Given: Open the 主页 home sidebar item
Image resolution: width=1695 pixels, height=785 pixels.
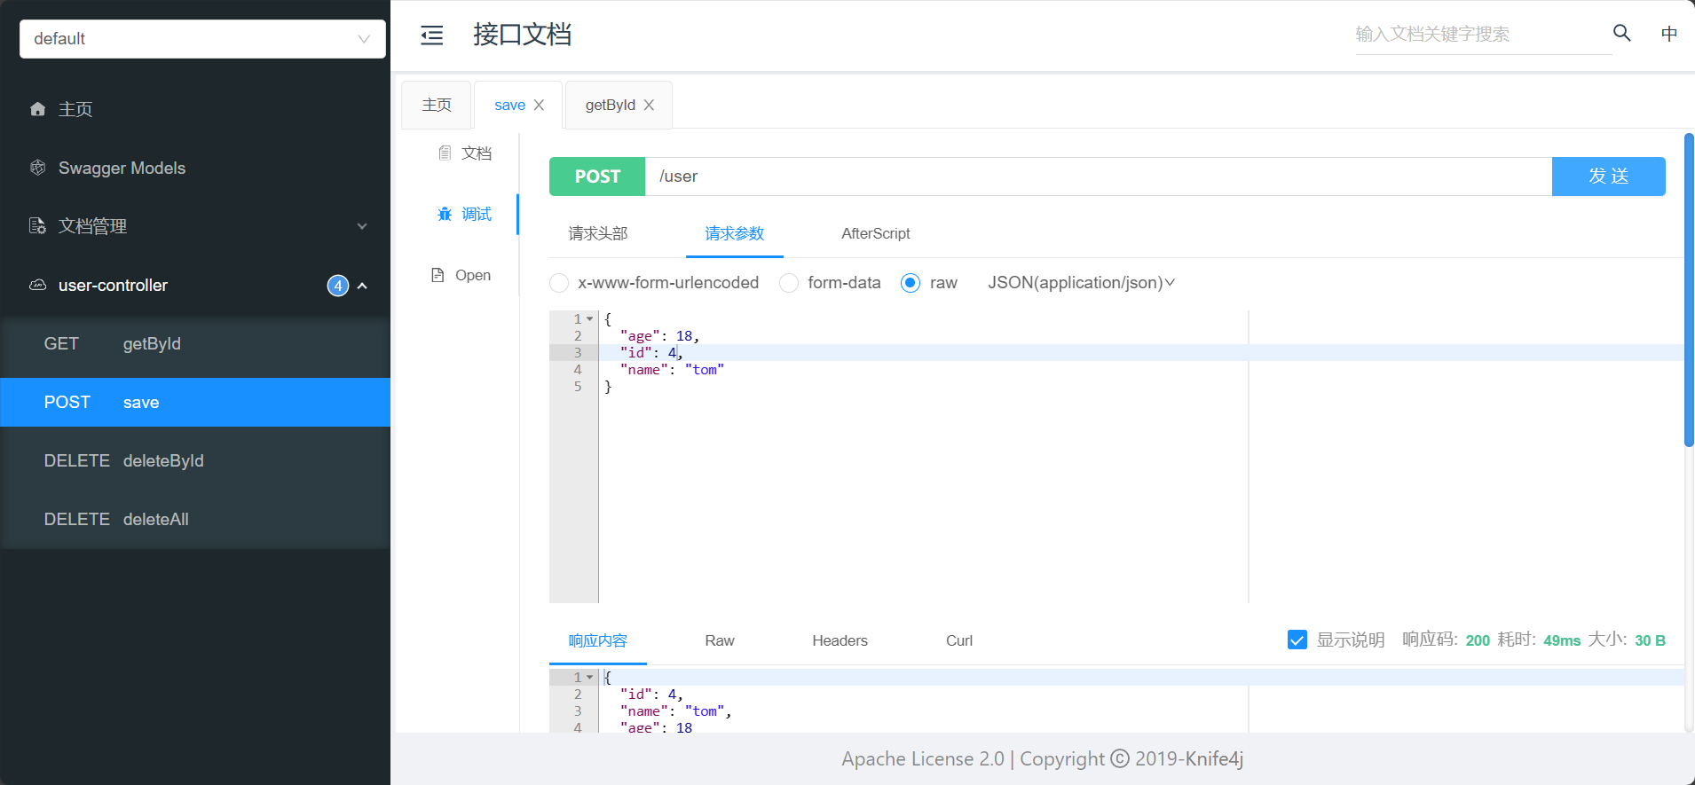Looking at the screenshot, I should (75, 109).
